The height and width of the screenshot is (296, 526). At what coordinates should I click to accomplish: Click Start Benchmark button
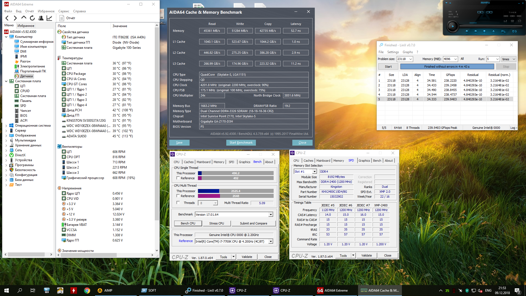[x=241, y=143]
